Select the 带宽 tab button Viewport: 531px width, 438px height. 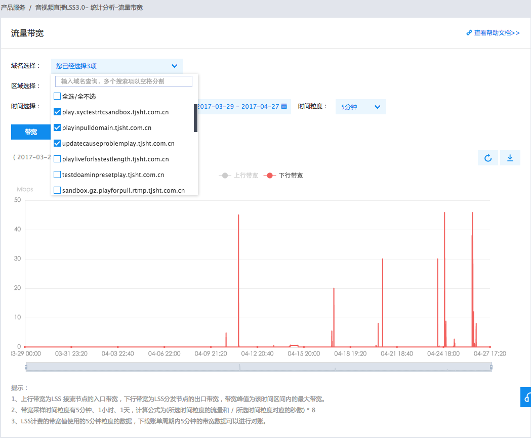point(31,132)
